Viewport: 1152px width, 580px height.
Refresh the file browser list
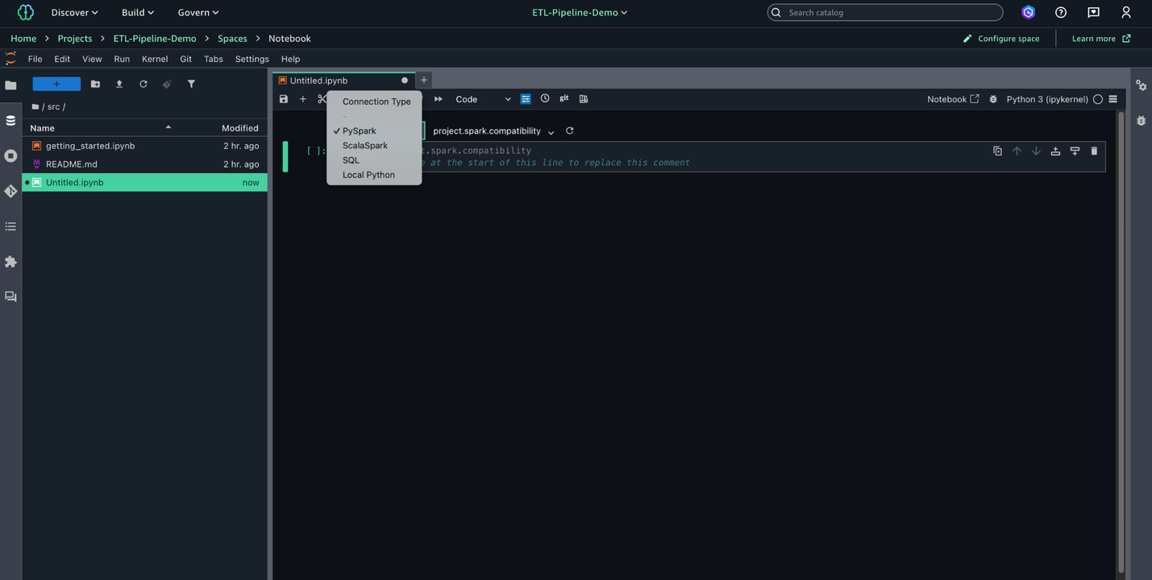point(143,84)
